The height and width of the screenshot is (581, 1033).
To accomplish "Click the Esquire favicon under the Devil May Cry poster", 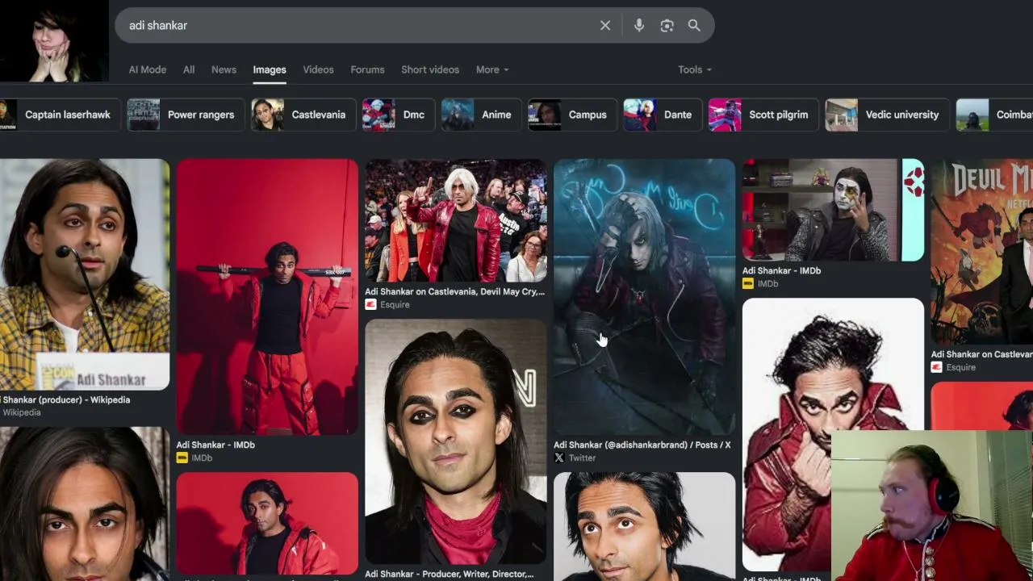I will [x=936, y=367].
